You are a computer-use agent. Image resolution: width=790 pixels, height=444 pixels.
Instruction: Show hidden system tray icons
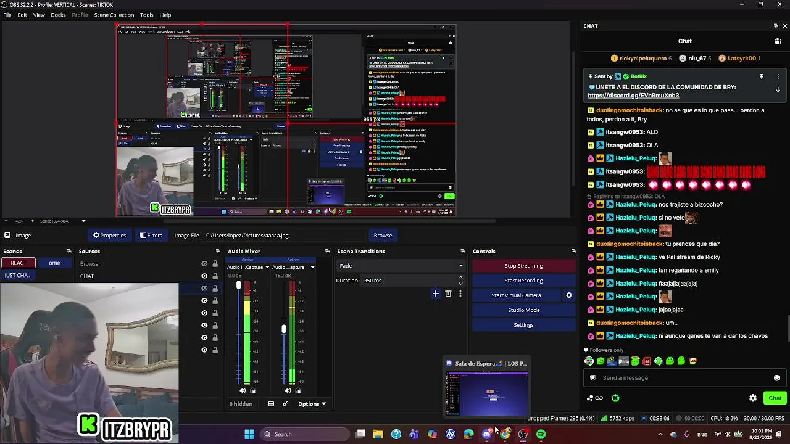click(660, 434)
